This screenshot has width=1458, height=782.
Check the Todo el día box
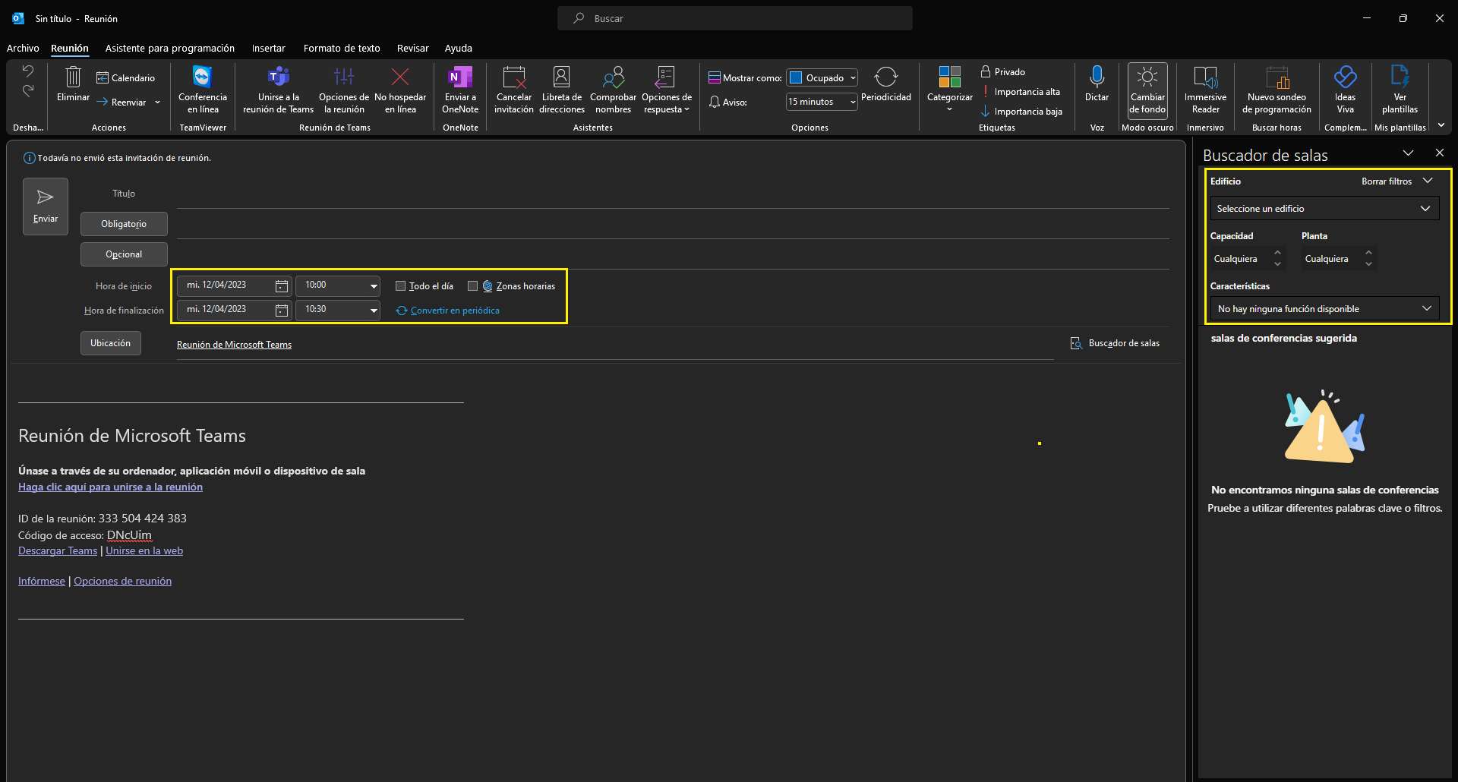click(x=400, y=286)
